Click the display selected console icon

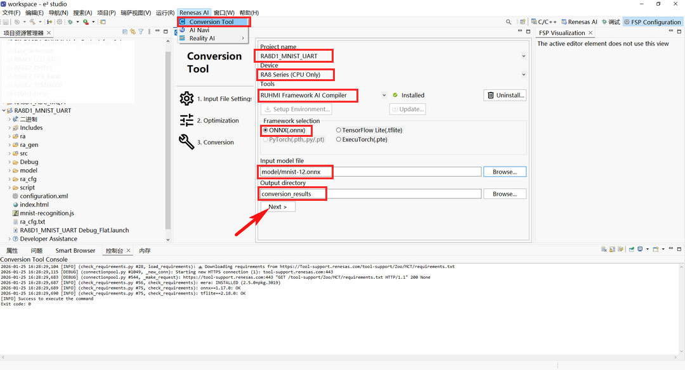(x=640, y=249)
